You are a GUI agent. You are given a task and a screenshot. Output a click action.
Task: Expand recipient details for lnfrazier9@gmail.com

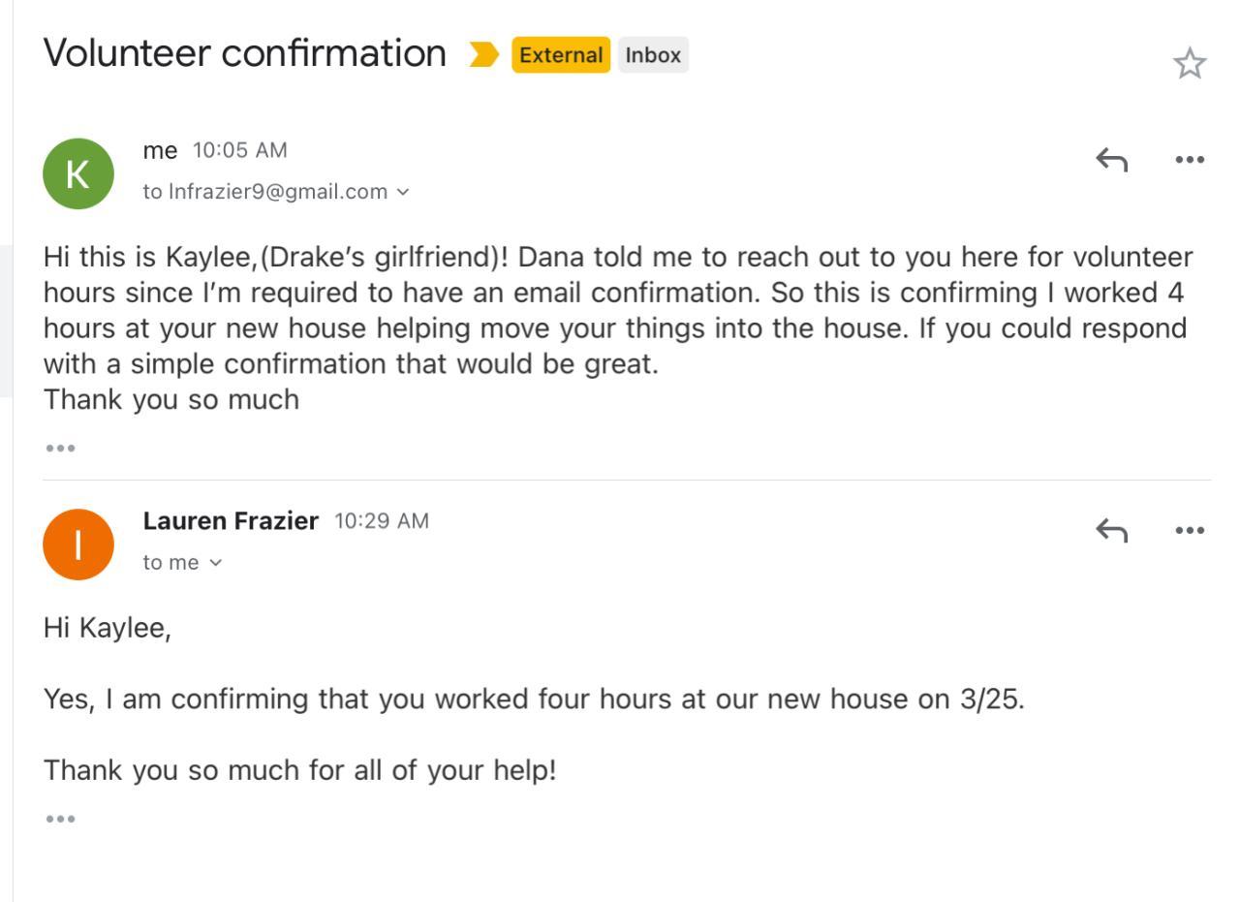(x=403, y=192)
